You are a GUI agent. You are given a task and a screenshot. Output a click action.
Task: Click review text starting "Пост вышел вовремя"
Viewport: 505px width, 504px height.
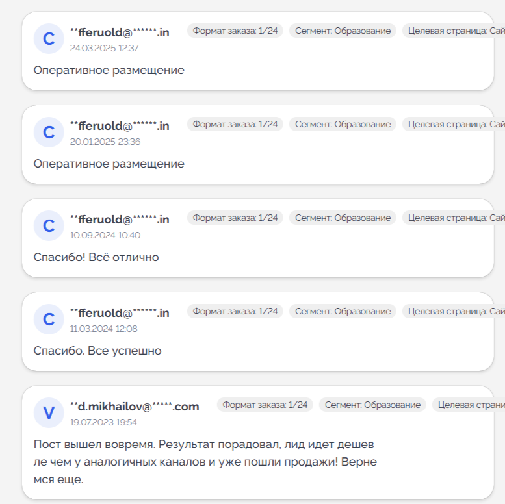(205, 462)
